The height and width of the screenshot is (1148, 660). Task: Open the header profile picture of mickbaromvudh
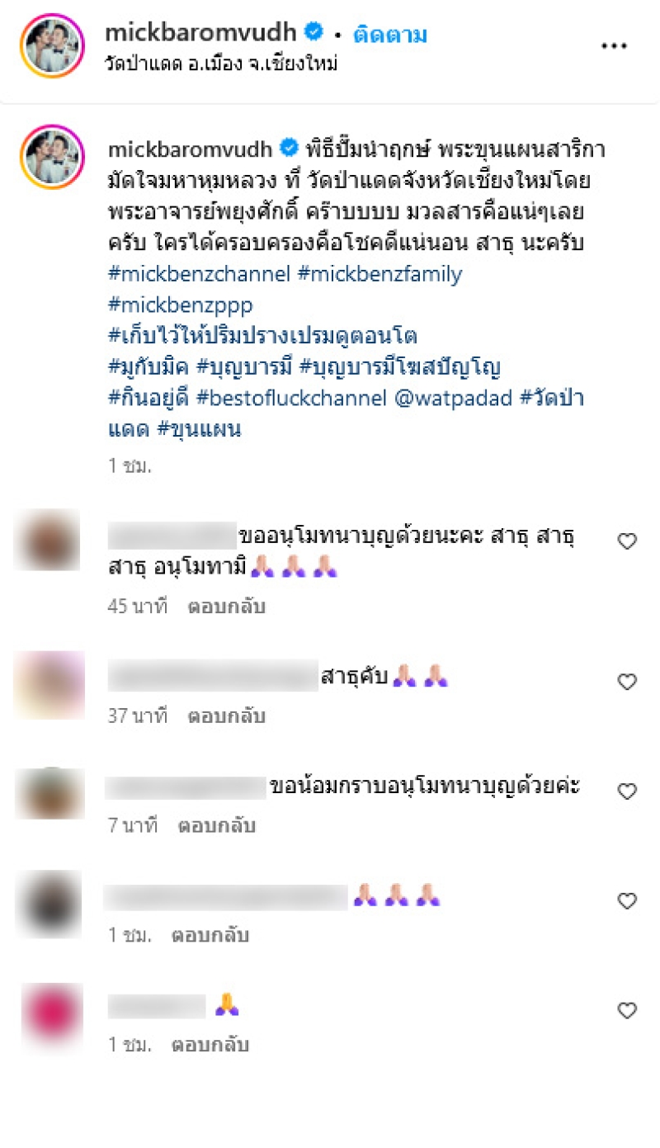click(x=51, y=46)
